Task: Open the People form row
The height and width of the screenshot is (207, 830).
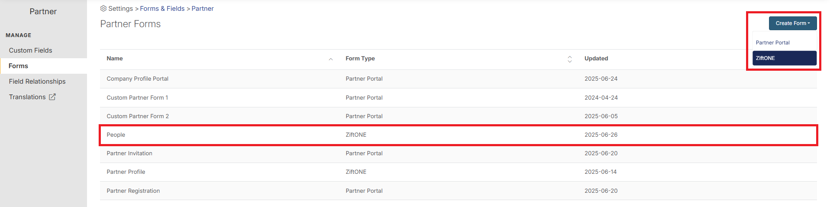Action: [x=116, y=135]
